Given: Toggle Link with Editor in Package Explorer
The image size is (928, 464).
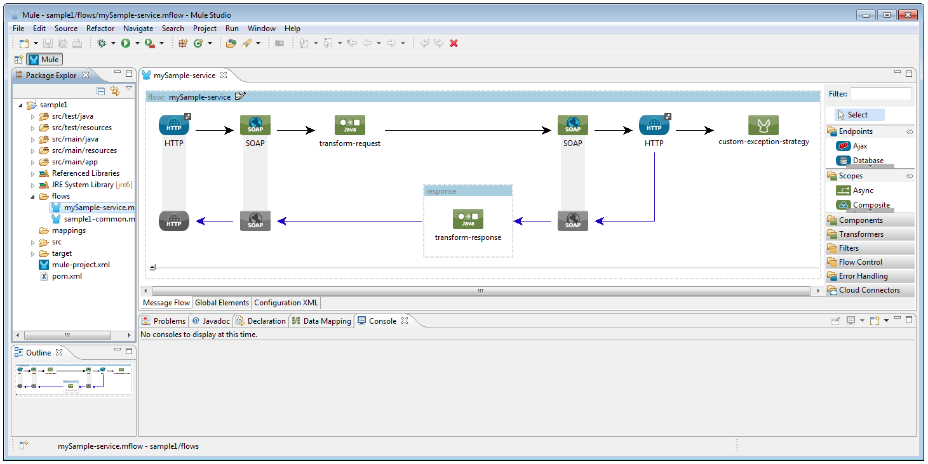Looking at the screenshot, I should point(115,91).
